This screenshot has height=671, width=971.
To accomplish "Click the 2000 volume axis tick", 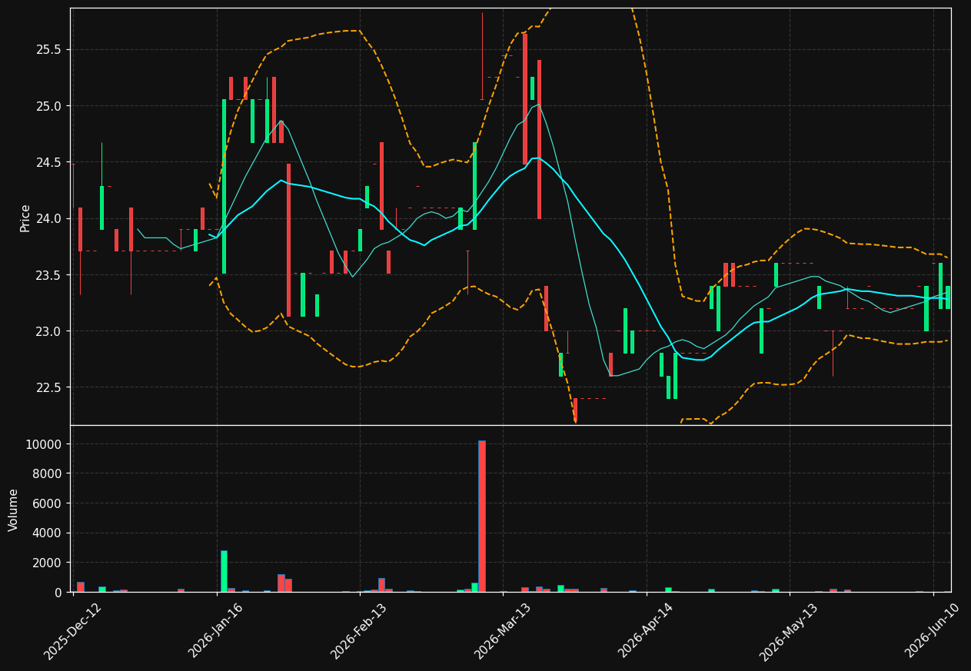I will [48, 563].
